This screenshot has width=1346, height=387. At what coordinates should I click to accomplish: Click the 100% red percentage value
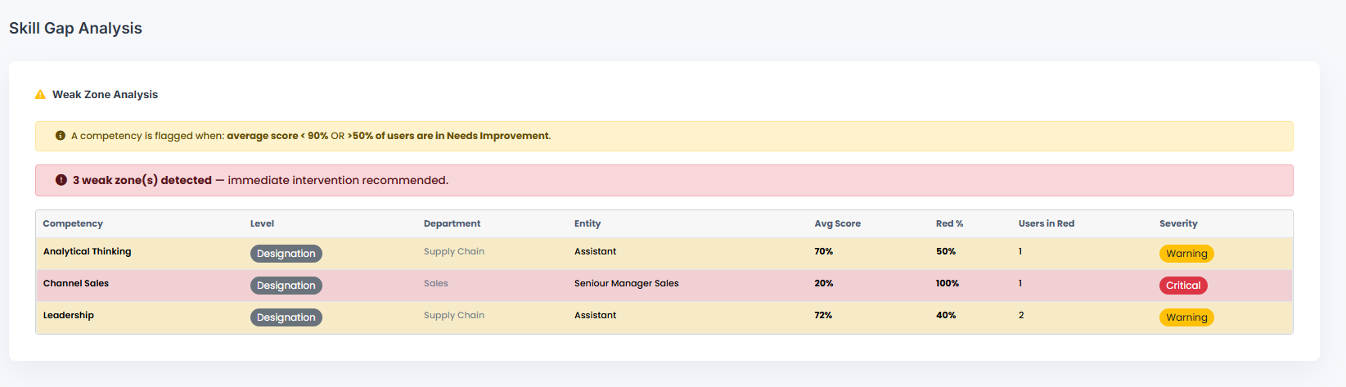click(x=948, y=283)
